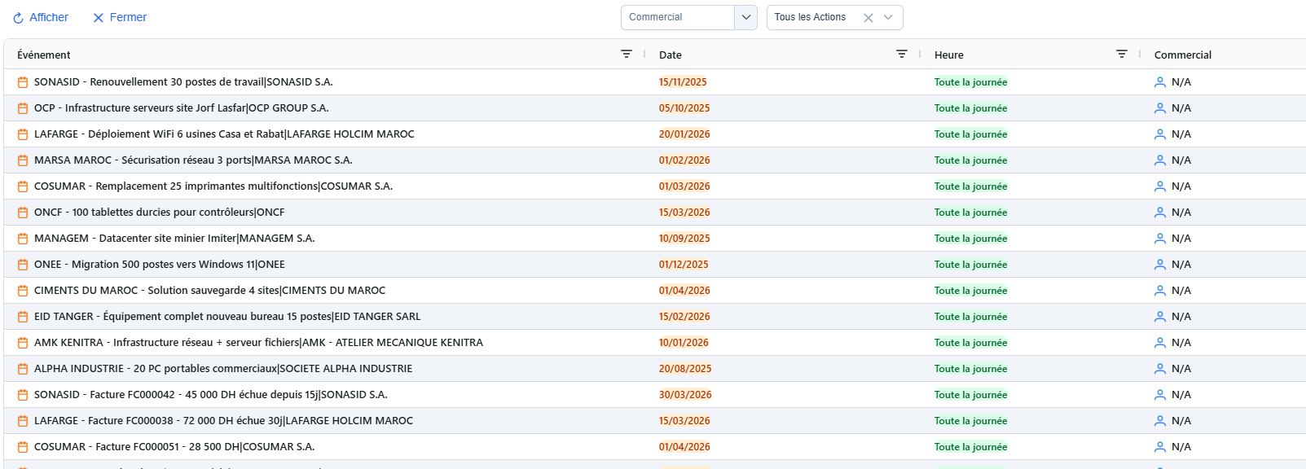Open filter menu for Date column
Viewport: 1306px width, 469px height.
902,54
